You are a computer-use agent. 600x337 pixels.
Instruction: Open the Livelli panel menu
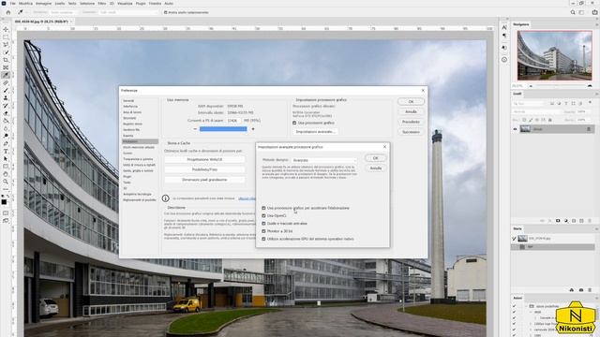click(596, 94)
